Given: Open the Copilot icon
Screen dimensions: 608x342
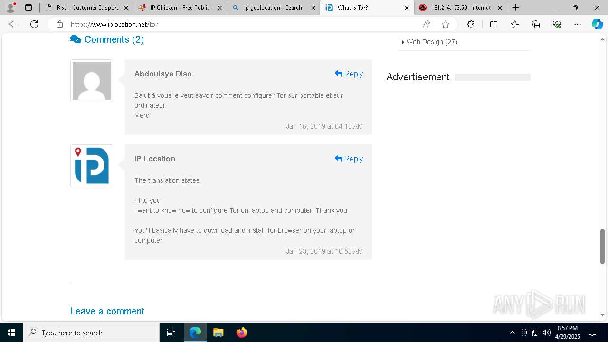Looking at the screenshot, I should click(597, 24).
